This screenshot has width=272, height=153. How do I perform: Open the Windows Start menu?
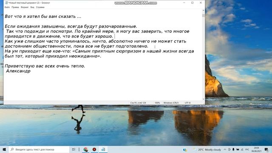4,149
